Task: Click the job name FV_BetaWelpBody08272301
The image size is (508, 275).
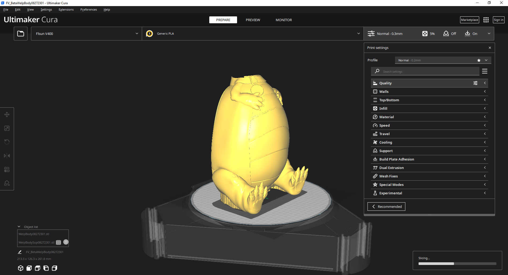Action: click(45, 252)
